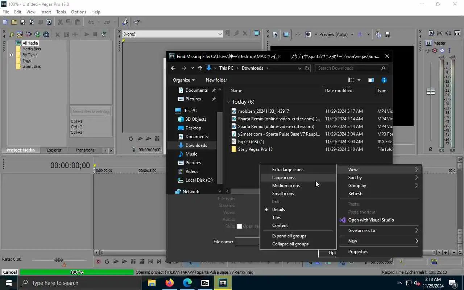This screenshot has height=290, width=464.
Task: Toggle the Open sequence checkbox
Action: coord(239,226)
